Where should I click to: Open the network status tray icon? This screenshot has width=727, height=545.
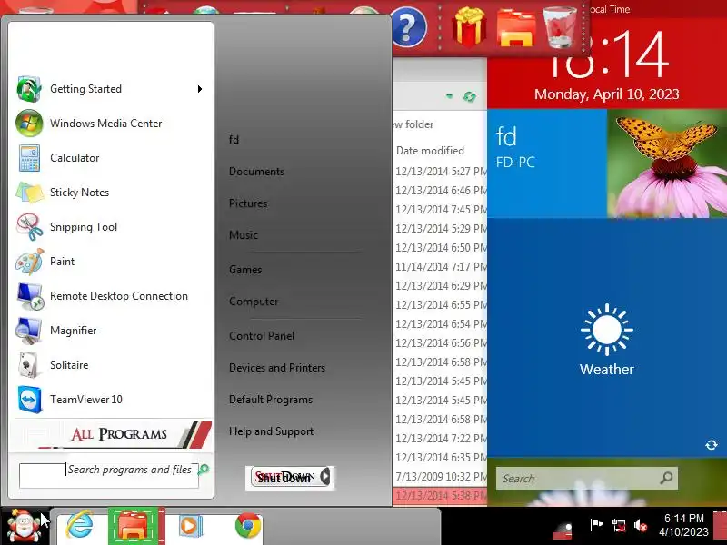coord(619,525)
